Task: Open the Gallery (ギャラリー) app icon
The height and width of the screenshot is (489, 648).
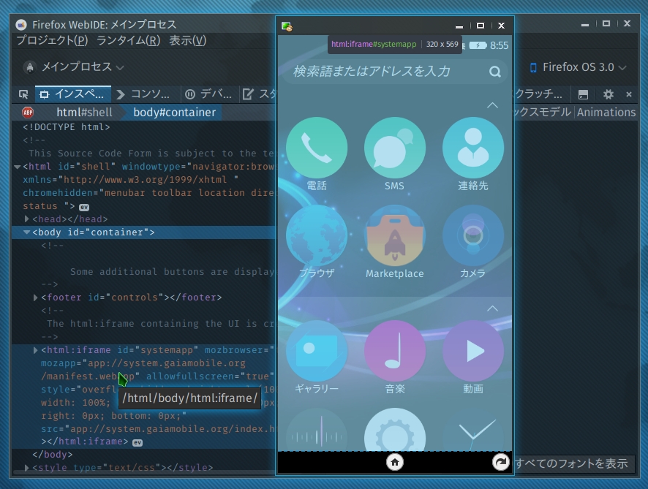Action: click(317, 351)
